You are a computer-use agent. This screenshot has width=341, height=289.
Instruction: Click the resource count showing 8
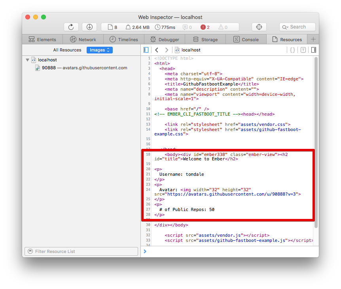pyautogui.click(x=113, y=27)
